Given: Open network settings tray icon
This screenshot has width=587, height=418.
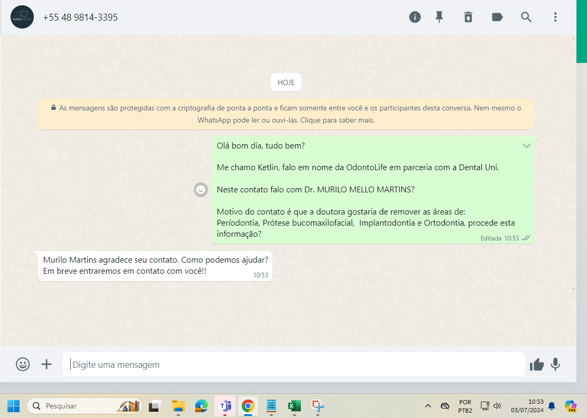Looking at the screenshot, I should pos(485,406).
